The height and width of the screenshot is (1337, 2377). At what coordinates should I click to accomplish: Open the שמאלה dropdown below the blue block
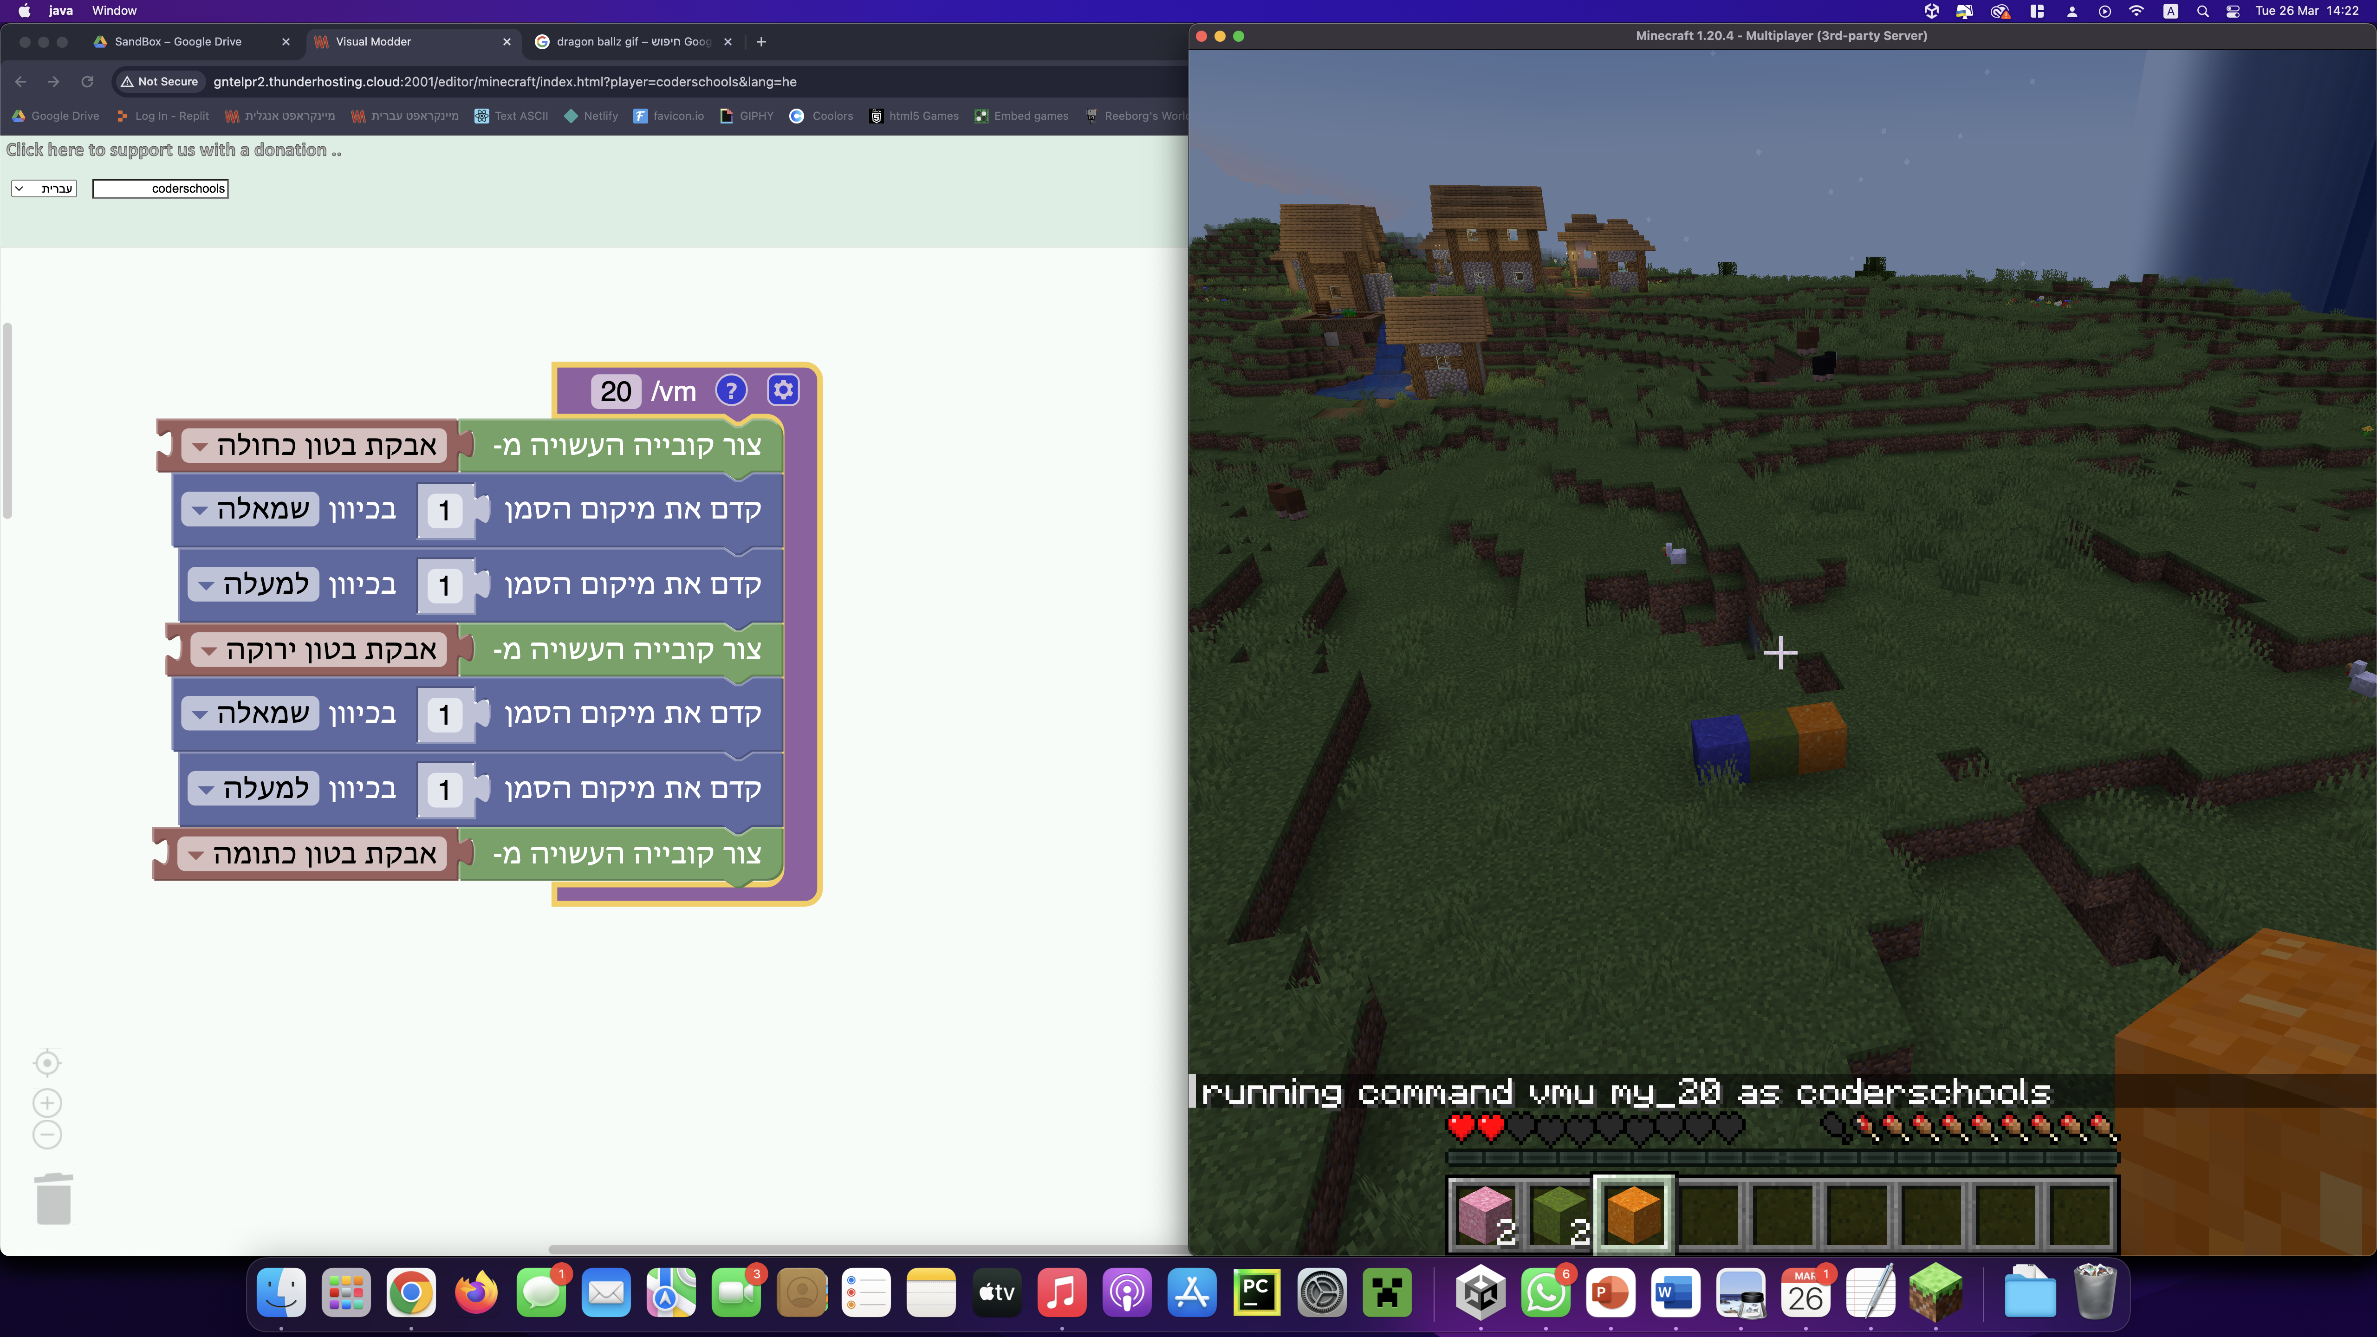pyautogui.click(x=251, y=508)
